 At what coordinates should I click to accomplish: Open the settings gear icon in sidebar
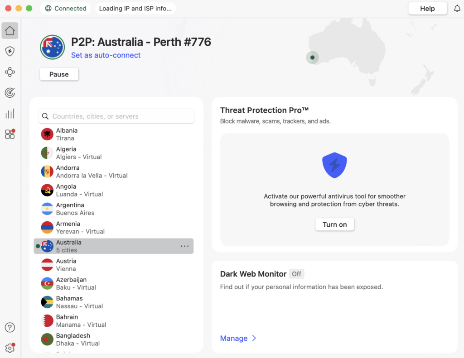point(10,348)
